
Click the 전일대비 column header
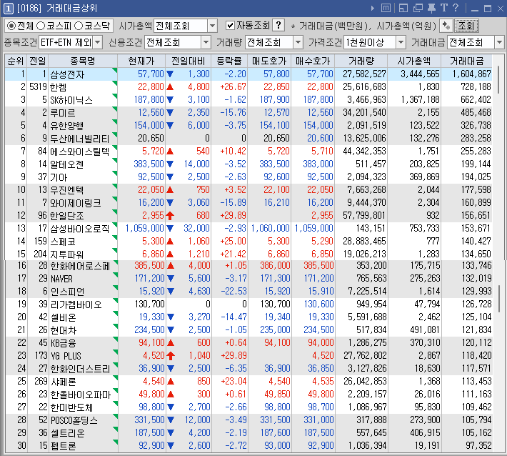coord(189,61)
